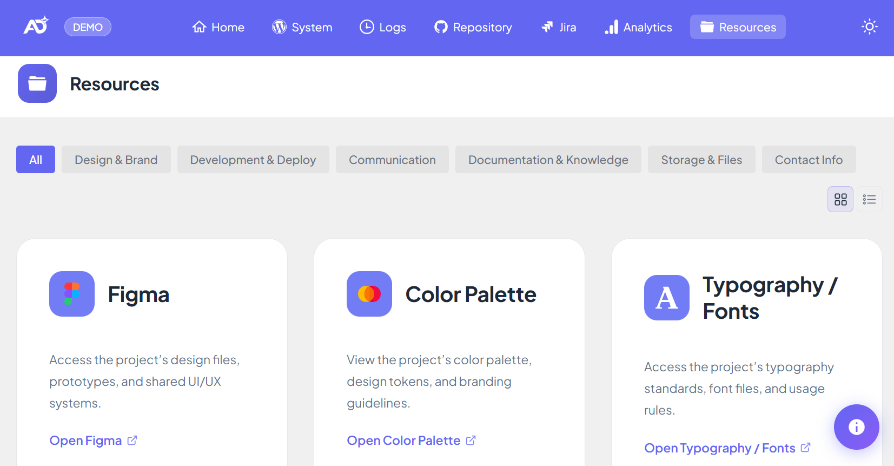Filter by Design & Brand category

point(116,160)
